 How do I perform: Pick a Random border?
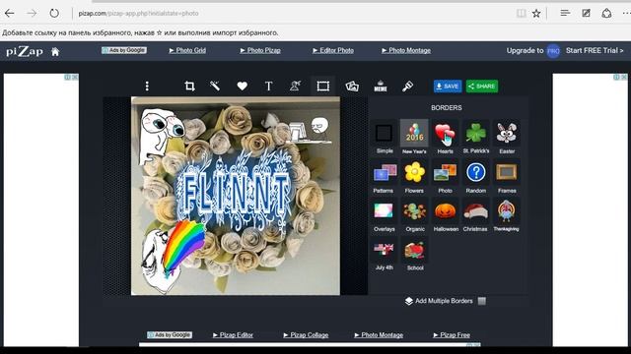click(x=475, y=177)
